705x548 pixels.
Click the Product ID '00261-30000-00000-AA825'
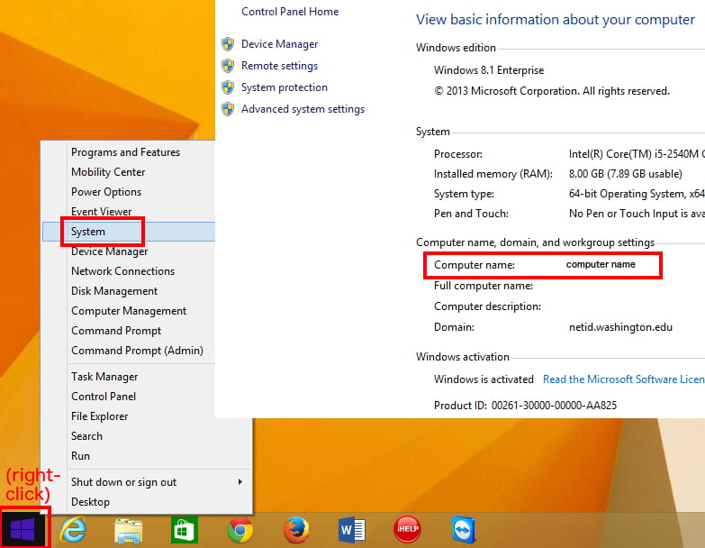[x=554, y=406]
